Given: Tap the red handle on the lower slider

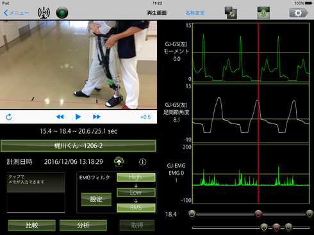Looking at the screenshot, I should coord(276,227).
